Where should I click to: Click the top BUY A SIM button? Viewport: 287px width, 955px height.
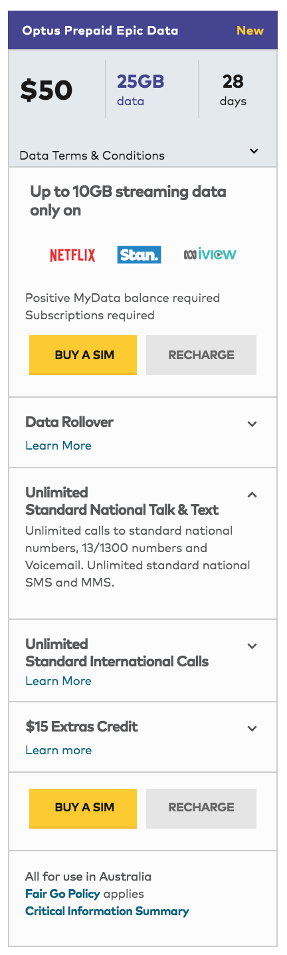[x=83, y=355]
